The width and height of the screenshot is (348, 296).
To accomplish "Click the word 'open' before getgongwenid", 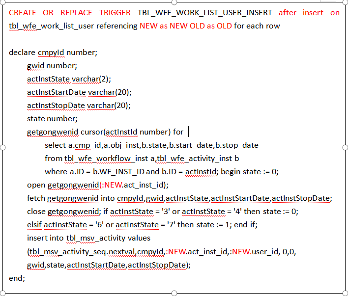I will point(36,185).
